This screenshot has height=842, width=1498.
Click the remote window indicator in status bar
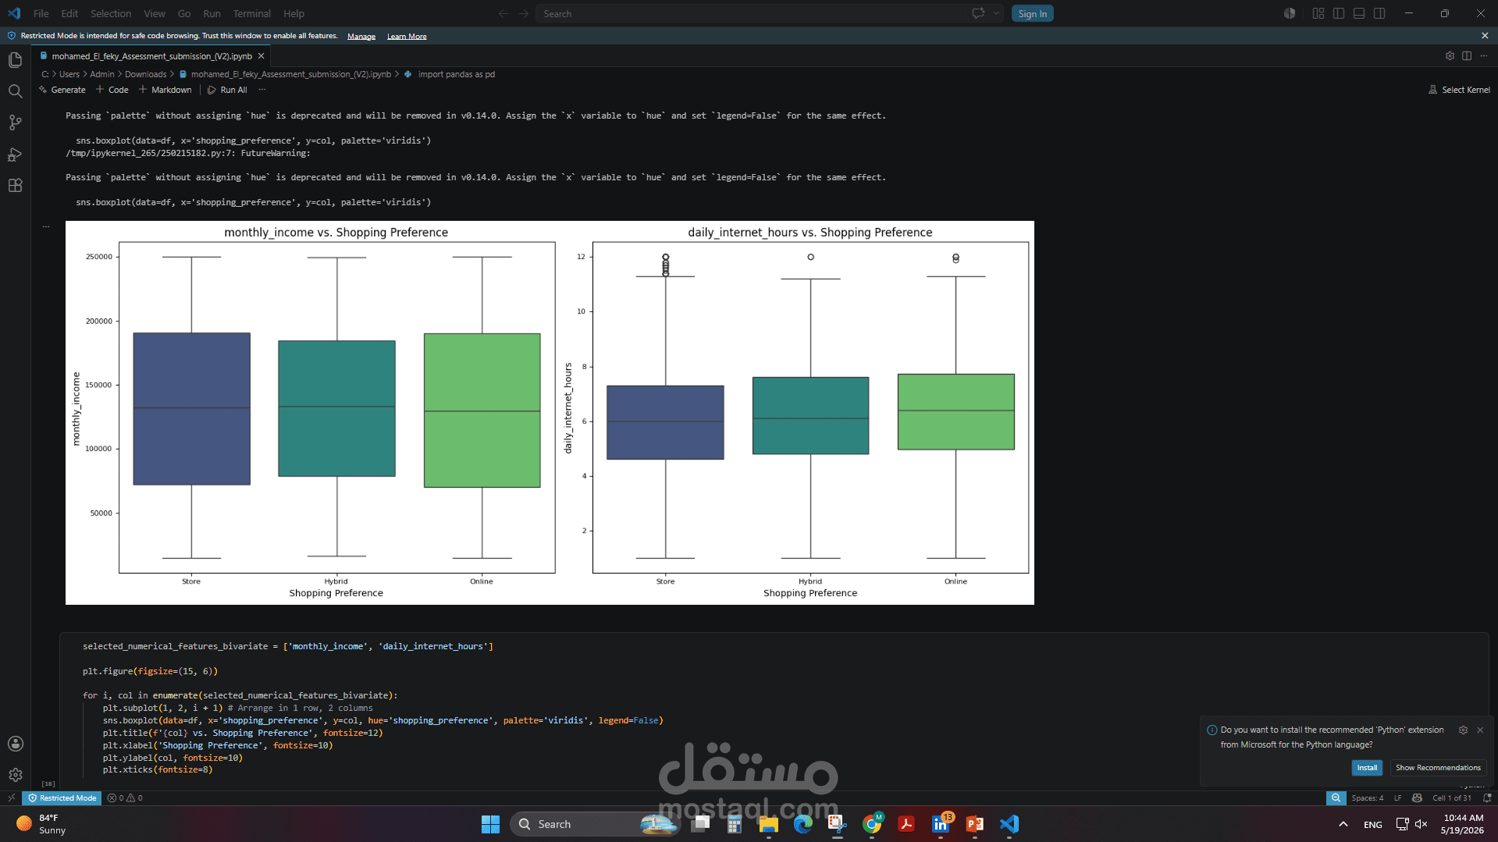coord(11,798)
